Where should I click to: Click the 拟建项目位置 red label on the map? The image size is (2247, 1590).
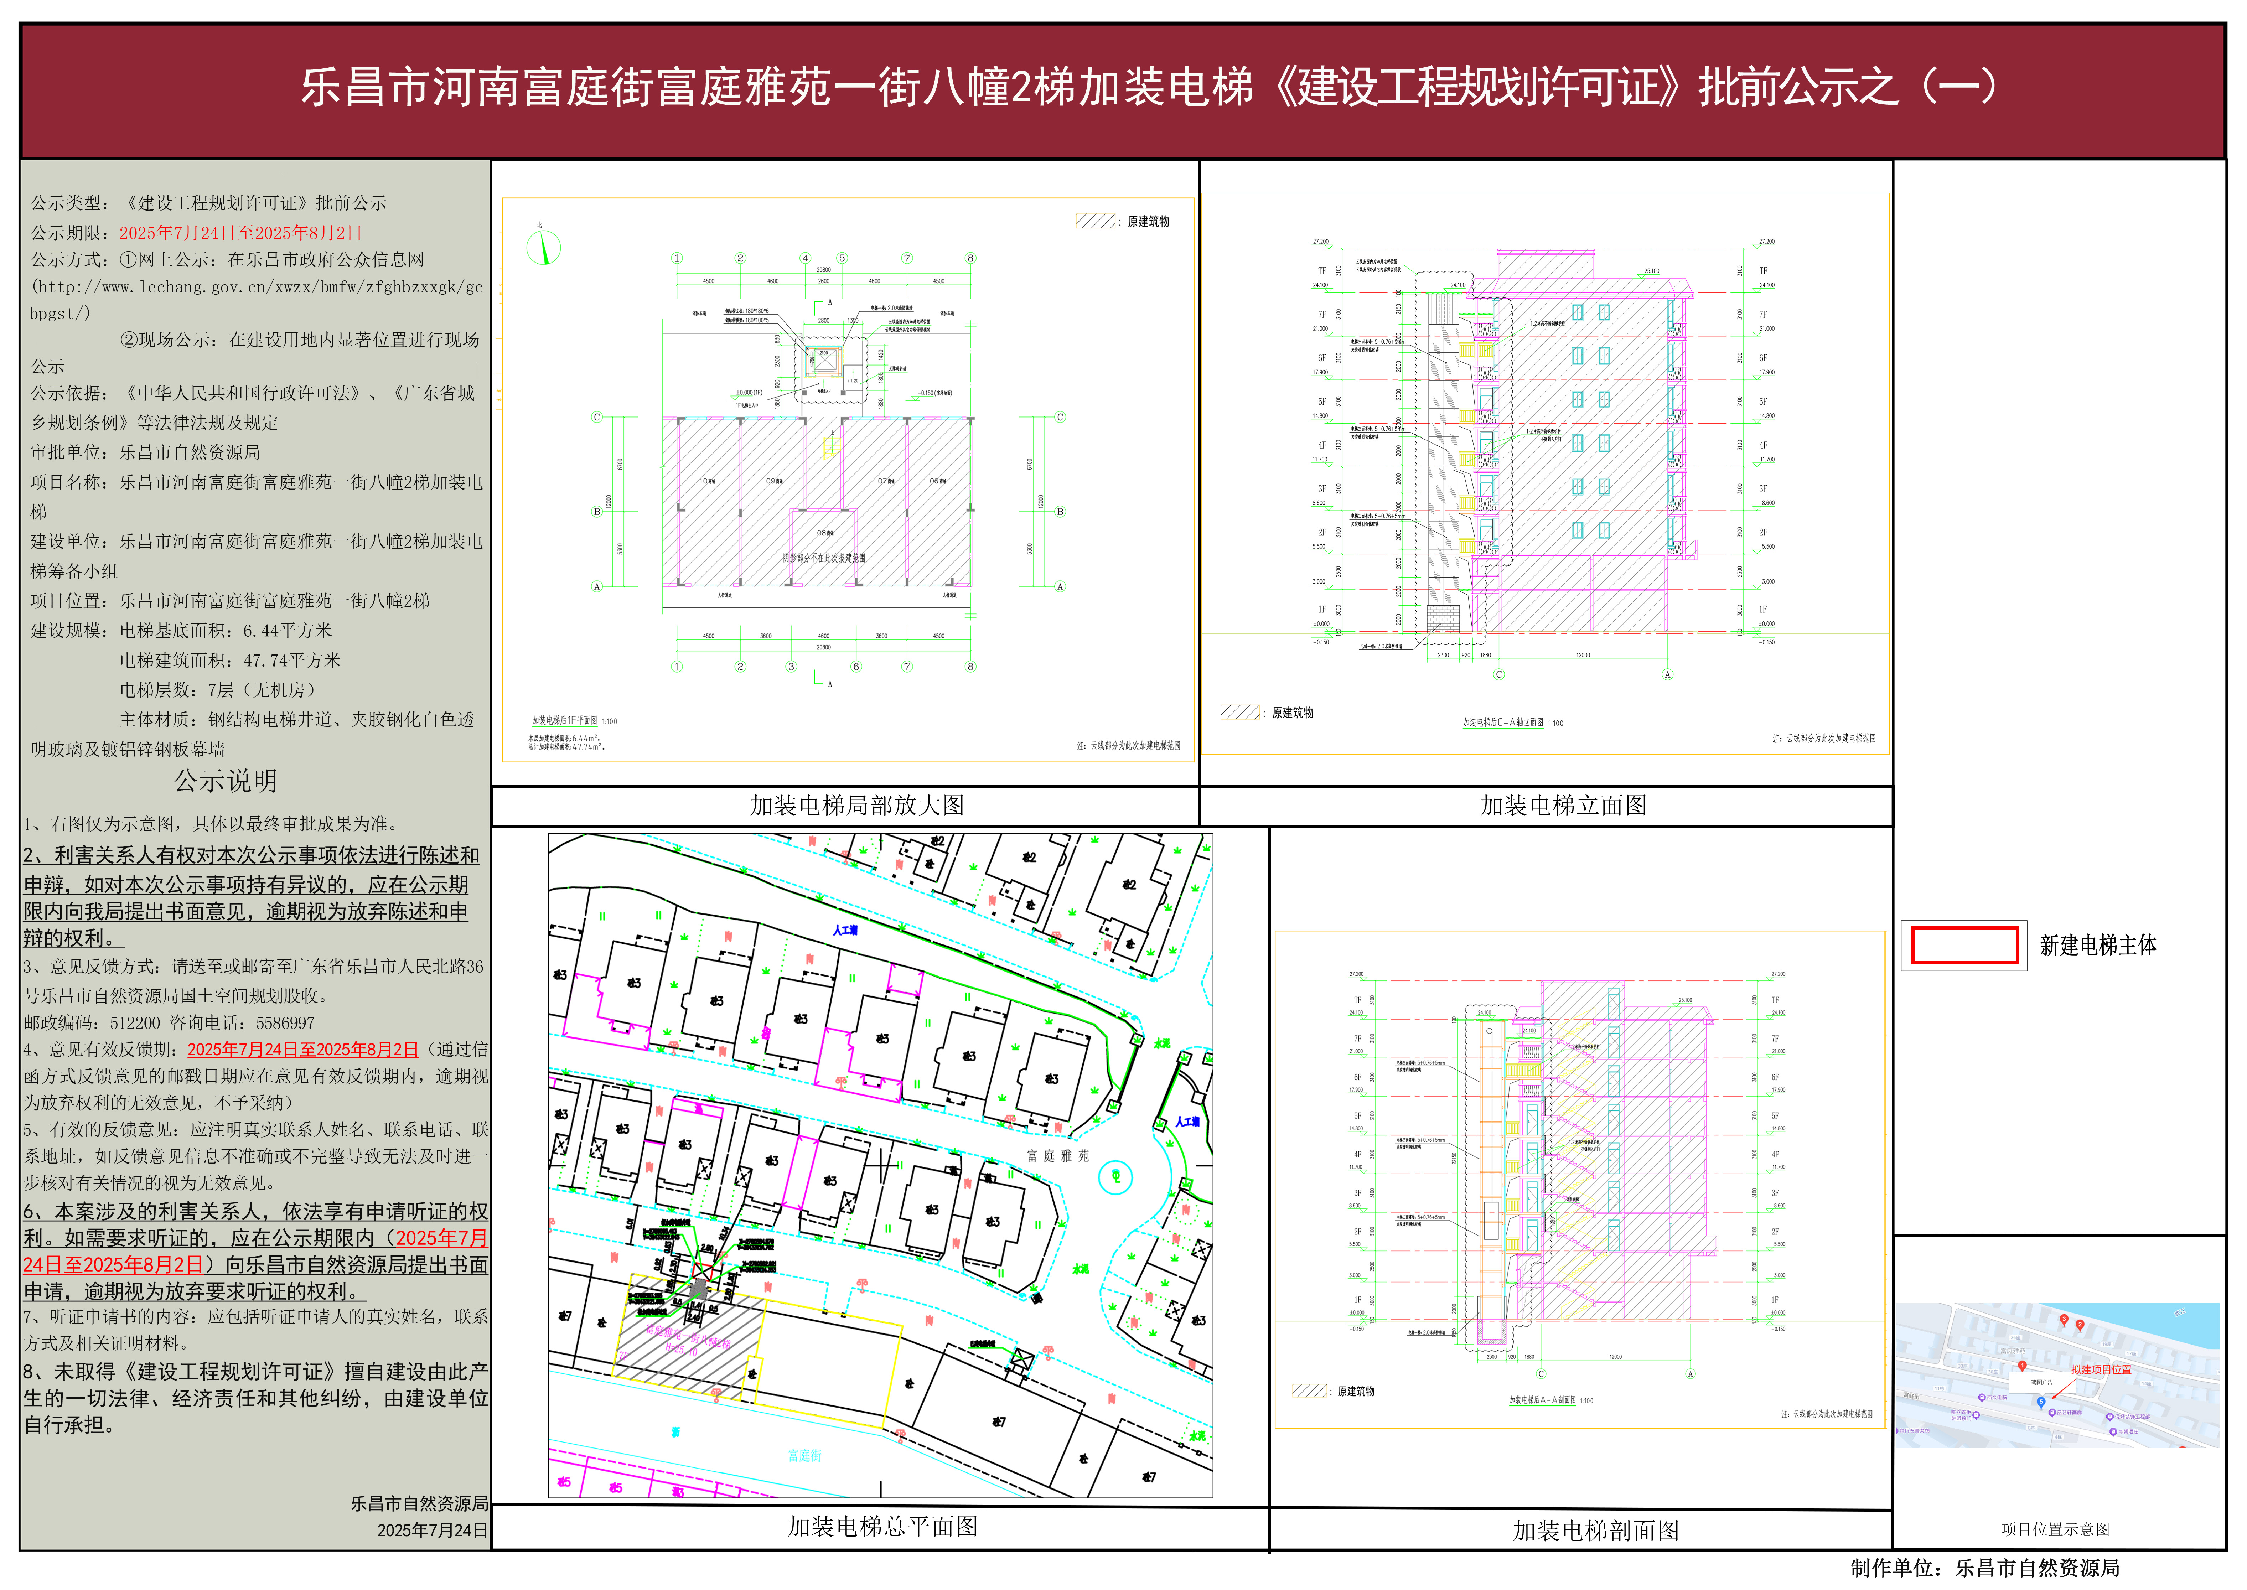coord(2101,1370)
